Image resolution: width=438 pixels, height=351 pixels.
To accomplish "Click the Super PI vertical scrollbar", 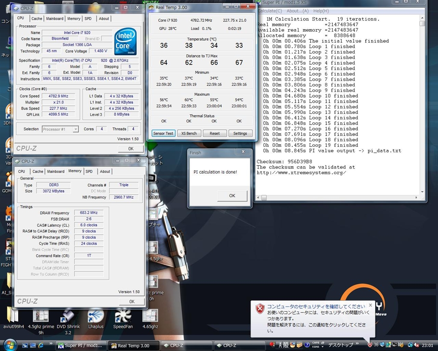I will [422, 107].
